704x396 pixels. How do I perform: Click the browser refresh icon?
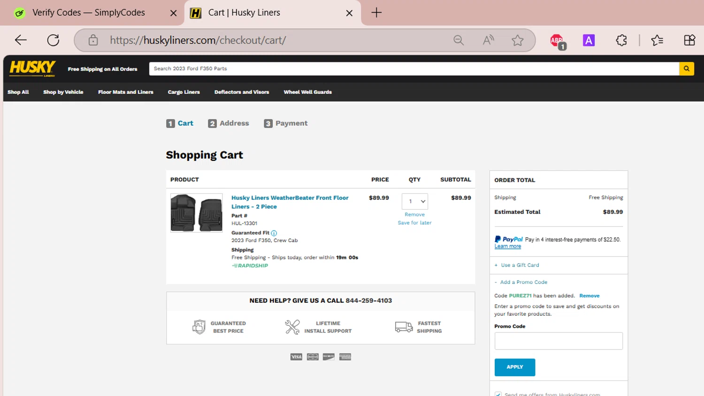tap(53, 40)
